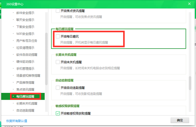Select WiFi安全提示 in sidebar
The image size is (196, 127).
click(x=25, y=34)
